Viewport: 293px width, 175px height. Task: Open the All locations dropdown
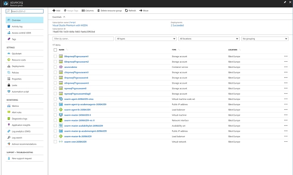pos(209,39)
